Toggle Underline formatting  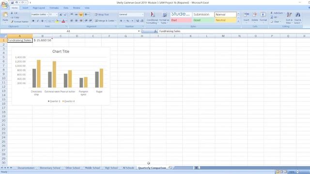pos(42,21)
